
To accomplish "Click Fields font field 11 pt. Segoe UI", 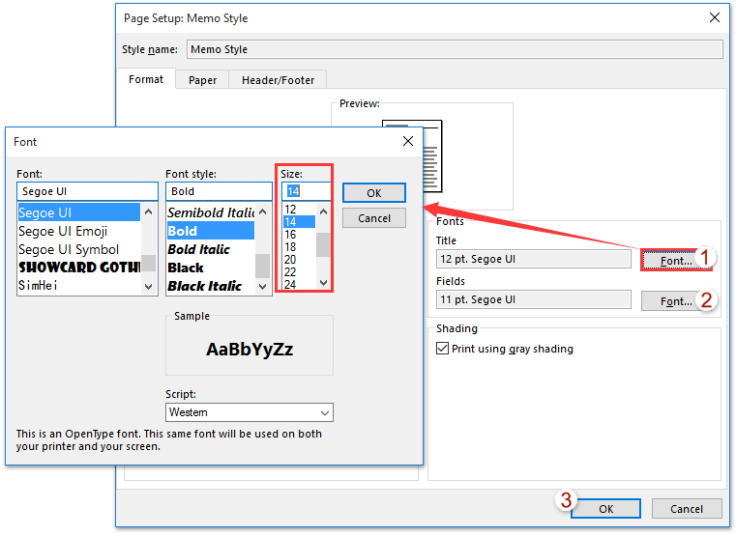I will coord(533,299).
